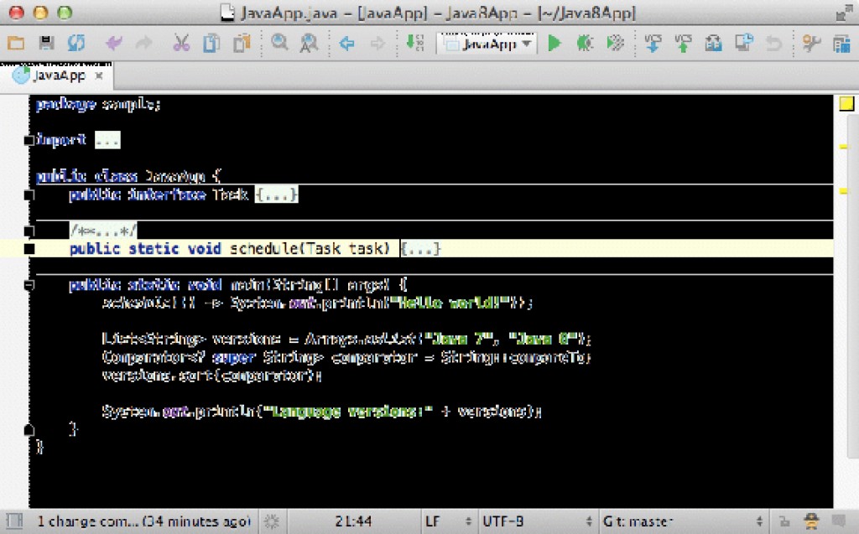Expand the folded schedule method body

coord(420,249)
